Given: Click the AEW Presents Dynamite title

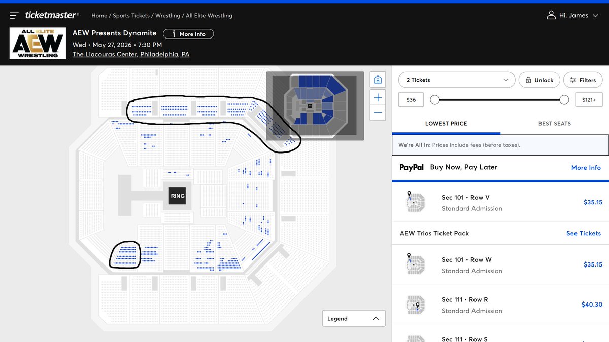Looking at the screenshot, I should [115, 33].
